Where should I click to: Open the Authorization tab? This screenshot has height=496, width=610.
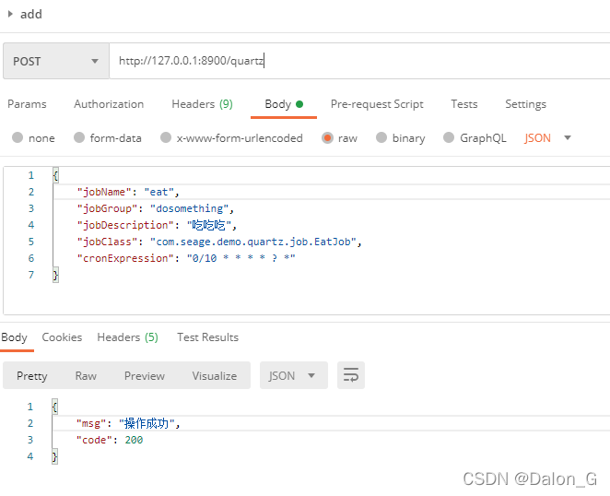(109, 104)
